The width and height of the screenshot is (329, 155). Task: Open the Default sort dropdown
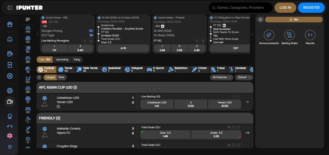pyautogui.click(x=244, y=77)
